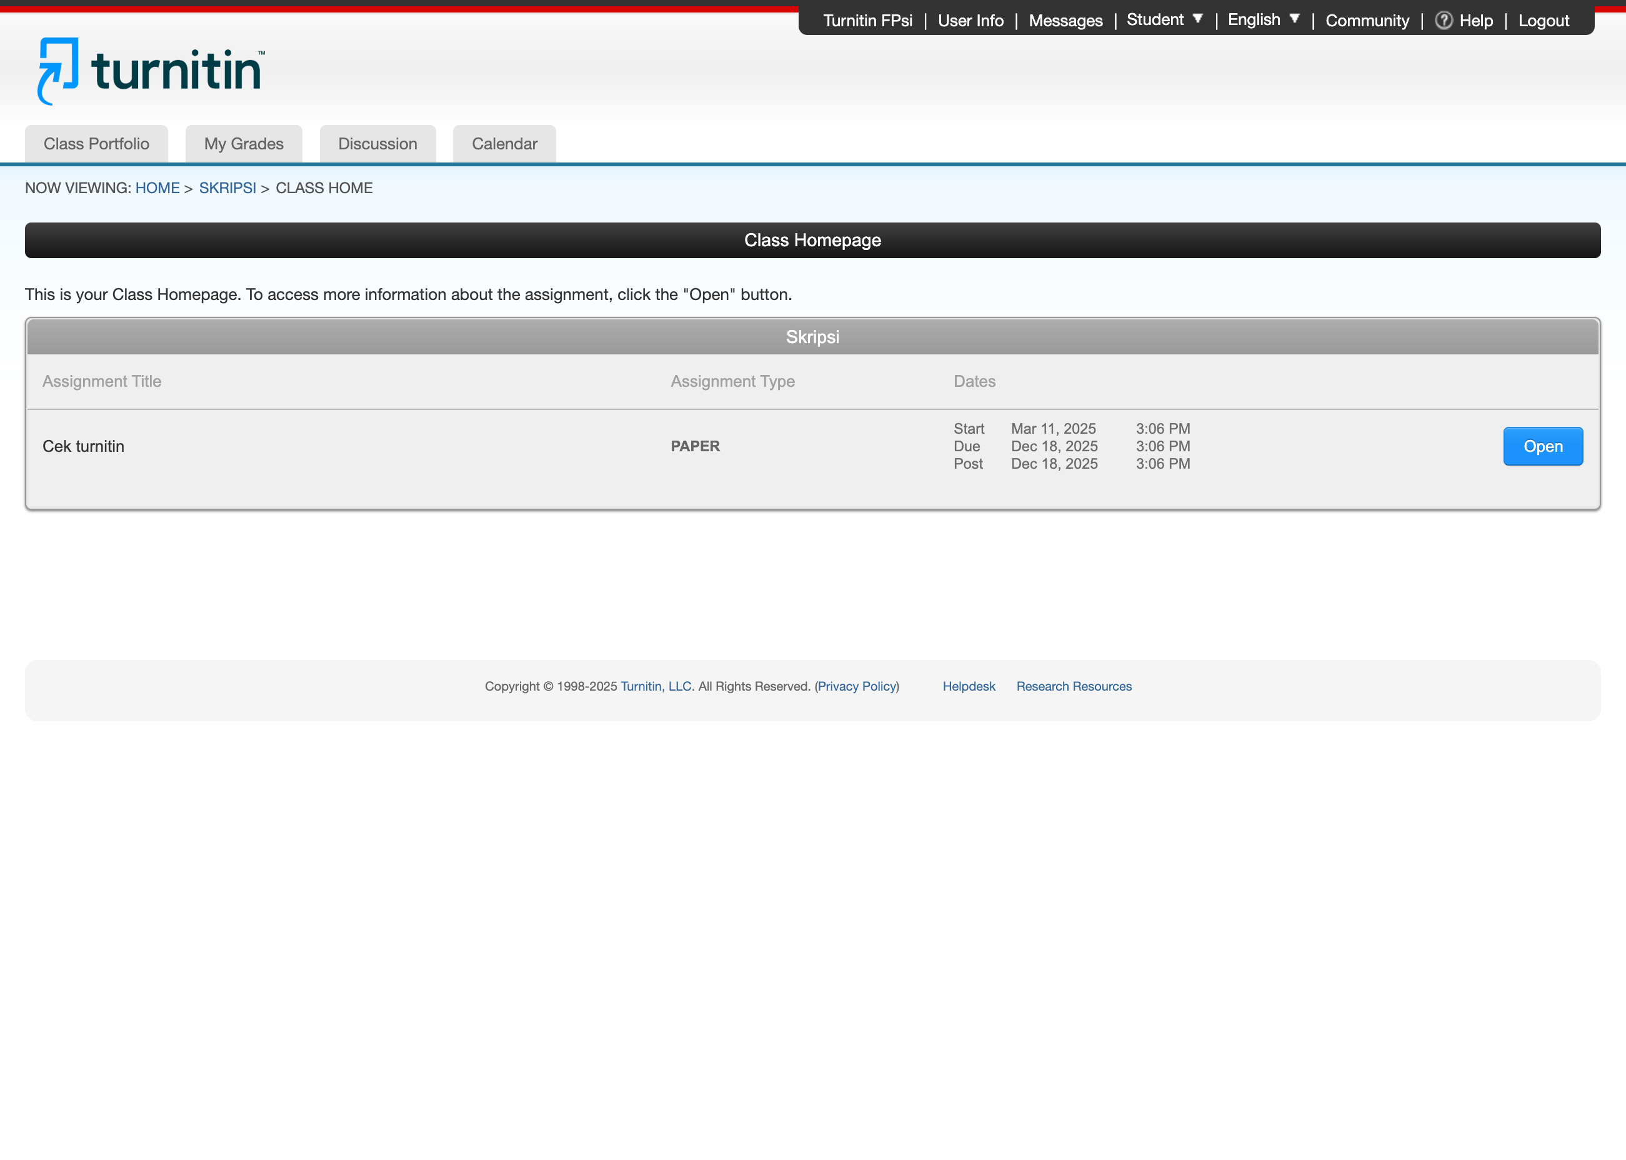Select the Cek turnitin assignment title
Image resolution: width=1626 pixels, height=1160 pixels.
point(84,446)
